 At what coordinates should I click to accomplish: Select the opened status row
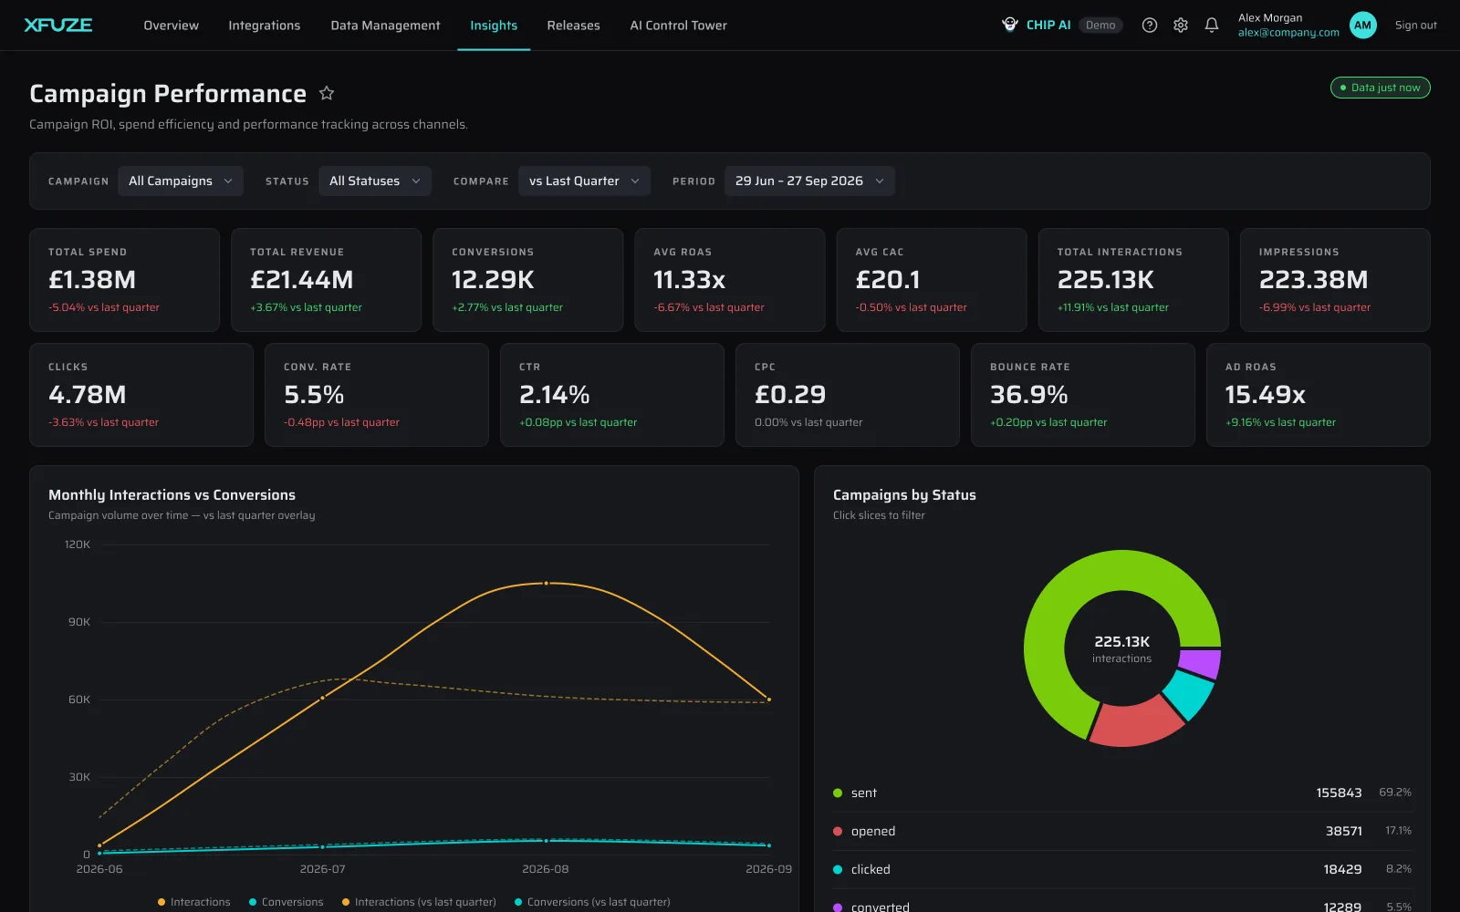(x=1121, y=831)
